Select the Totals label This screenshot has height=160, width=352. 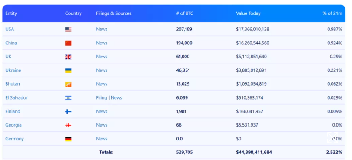coord(106,152)
